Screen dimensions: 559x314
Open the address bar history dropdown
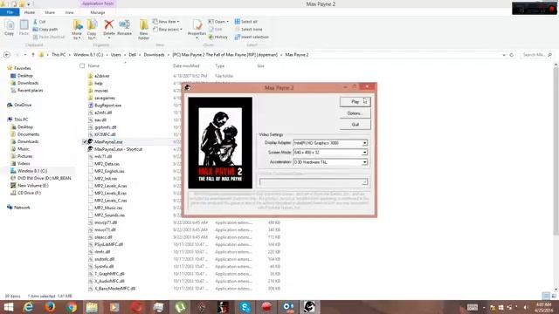pyautogui.click(x=504, y=55)
